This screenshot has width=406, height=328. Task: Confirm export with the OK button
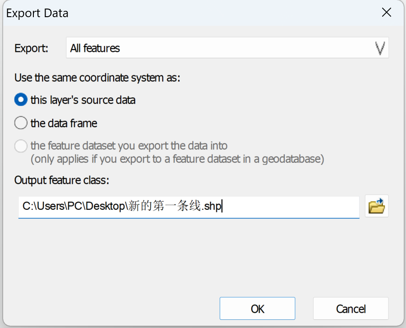pyautogui.click(x=257, y=309)
